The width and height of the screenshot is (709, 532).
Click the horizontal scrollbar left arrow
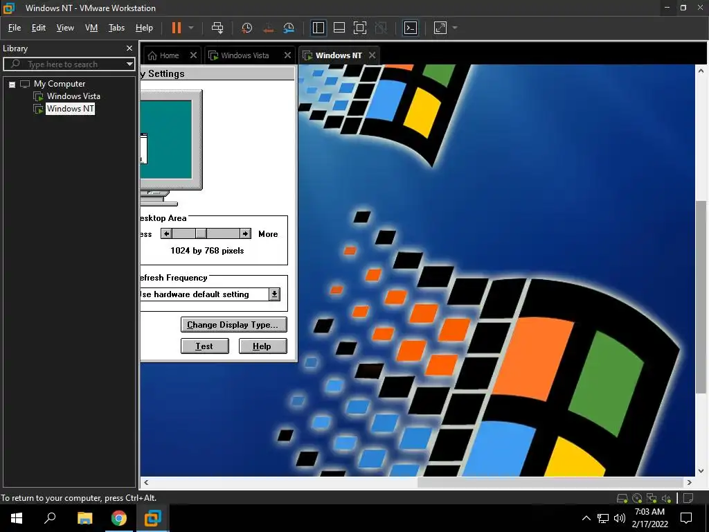[x=146, y=482]
